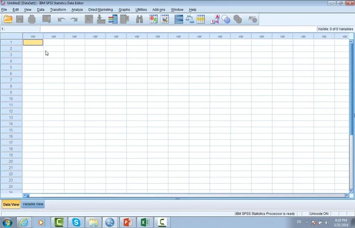
Task: Select row header 12
Action: (x=11, y=111)
